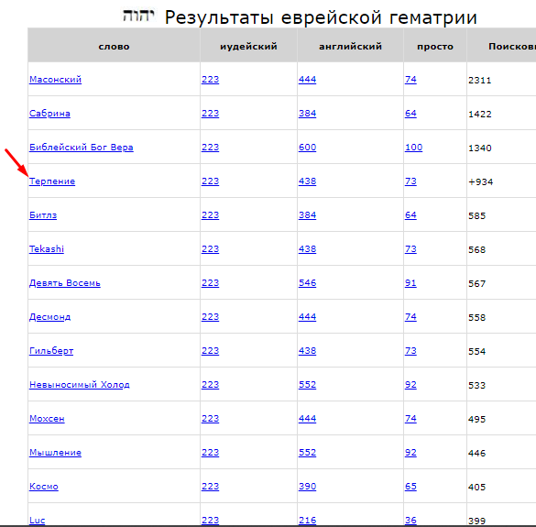The width and height of the screenshot is (536, 527).
Task: Follow the Гильберт word link
Action: [x=51, y=350]
